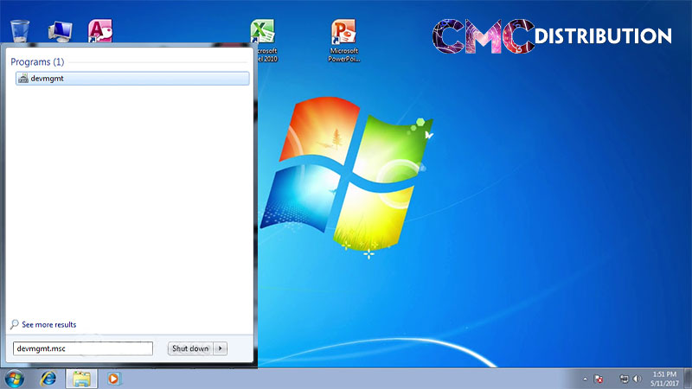Click See more results link
The height and width of the screenshot is (389, 692).
(x=48, y=325)
